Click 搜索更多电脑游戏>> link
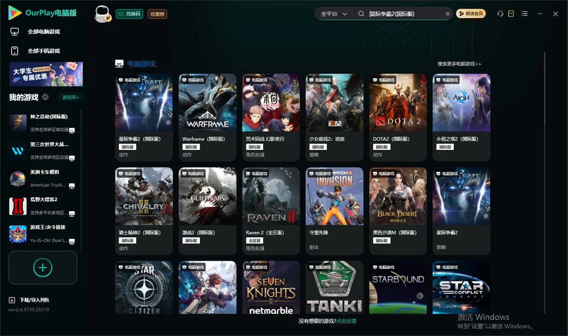568x336 pixels. click(x=459, y=64)
